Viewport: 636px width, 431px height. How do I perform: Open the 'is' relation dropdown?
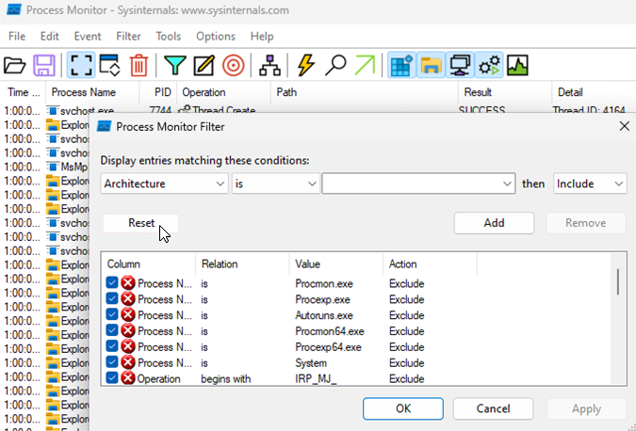275,184
